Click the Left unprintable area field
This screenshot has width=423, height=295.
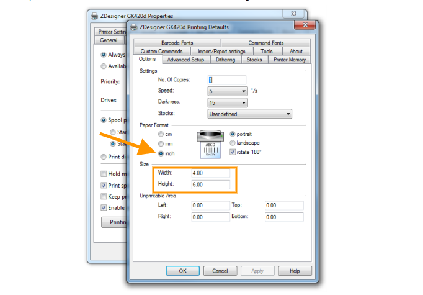211,206
